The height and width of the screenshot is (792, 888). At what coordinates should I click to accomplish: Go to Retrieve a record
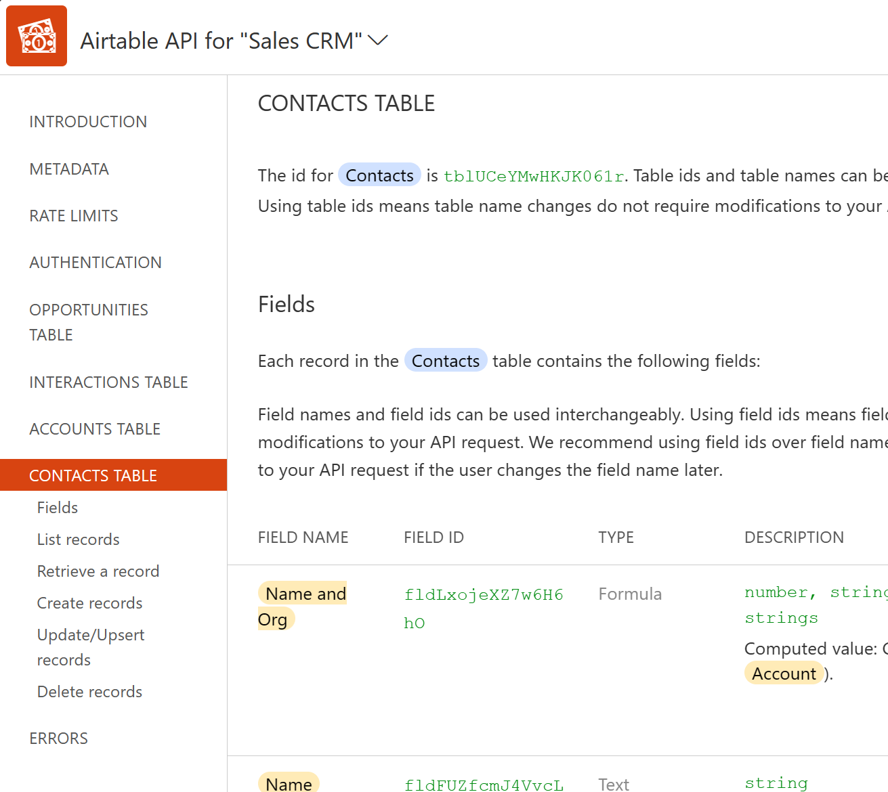click(98, 571)
